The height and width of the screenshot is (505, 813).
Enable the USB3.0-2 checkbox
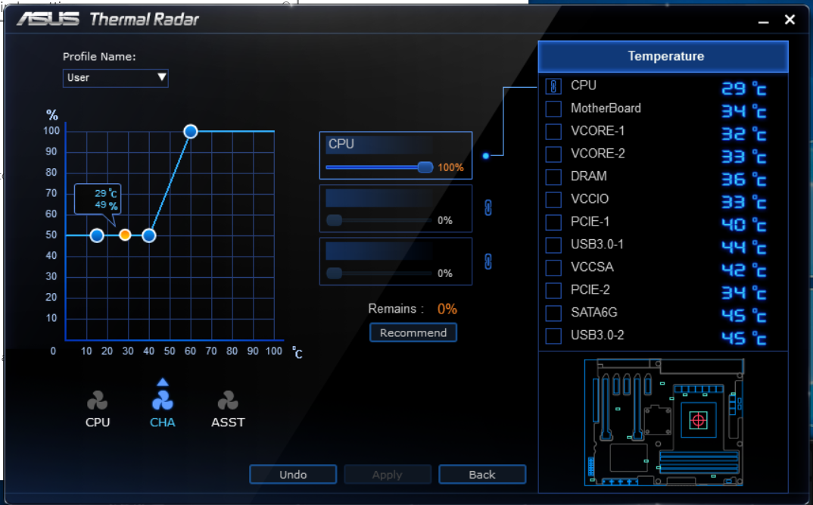[x=553, y=336]
